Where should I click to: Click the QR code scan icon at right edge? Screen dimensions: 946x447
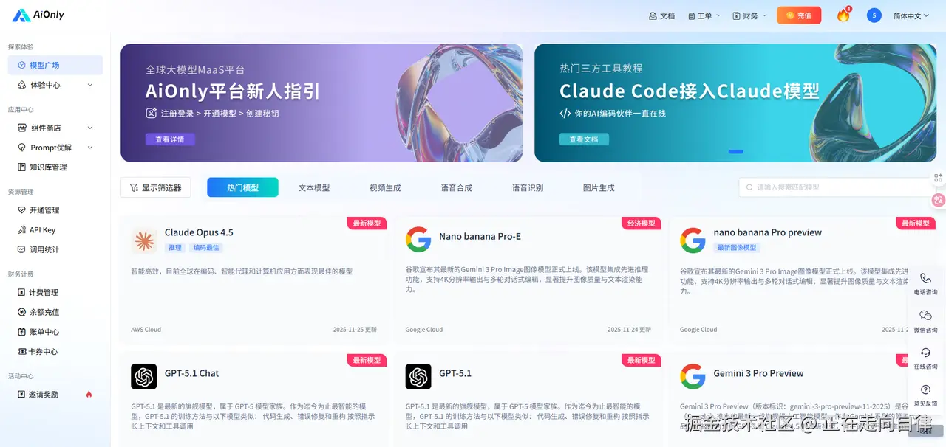(938, 178)
